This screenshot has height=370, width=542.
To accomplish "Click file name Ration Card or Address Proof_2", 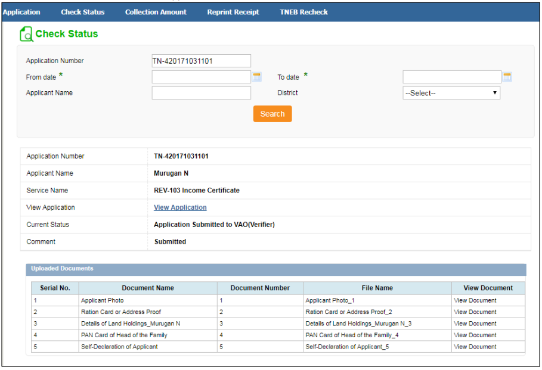I will click(348, 312).
